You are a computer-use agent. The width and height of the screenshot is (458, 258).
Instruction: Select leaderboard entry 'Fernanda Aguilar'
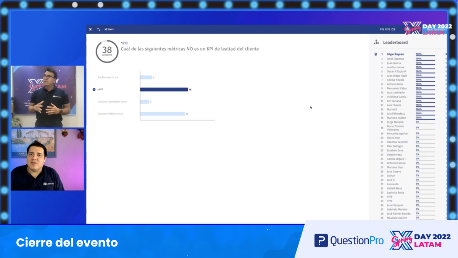coord(397,134)
